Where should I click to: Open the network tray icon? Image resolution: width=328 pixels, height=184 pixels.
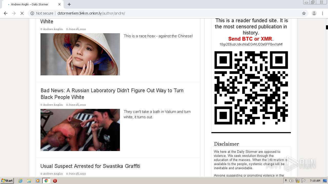298,181
